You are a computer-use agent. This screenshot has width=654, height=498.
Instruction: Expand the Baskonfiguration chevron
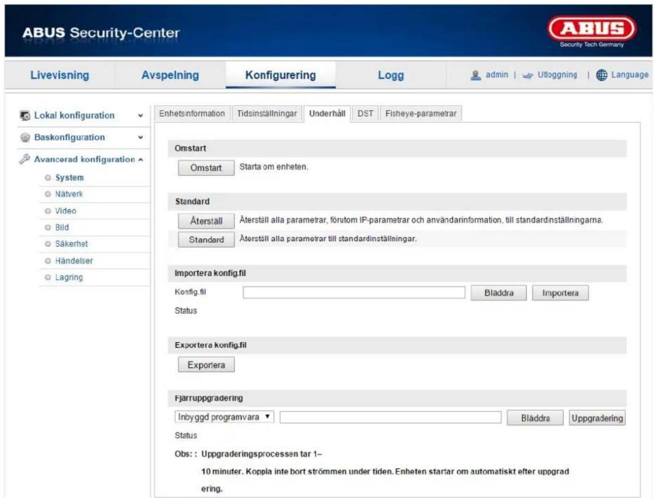[x=140, y=138]
